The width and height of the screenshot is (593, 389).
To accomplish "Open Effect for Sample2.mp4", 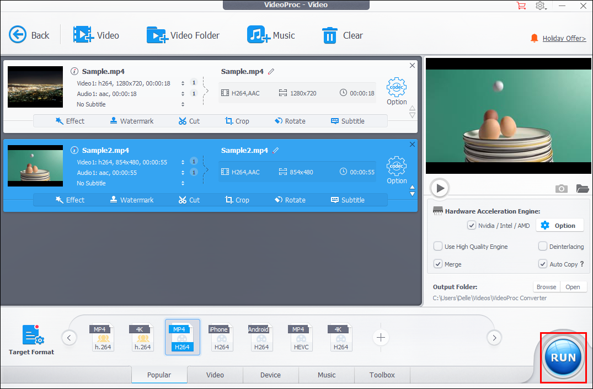I will 70,200.
